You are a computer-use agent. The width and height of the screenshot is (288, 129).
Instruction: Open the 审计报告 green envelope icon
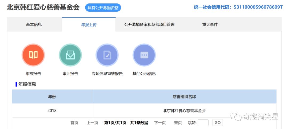[70, 55]
